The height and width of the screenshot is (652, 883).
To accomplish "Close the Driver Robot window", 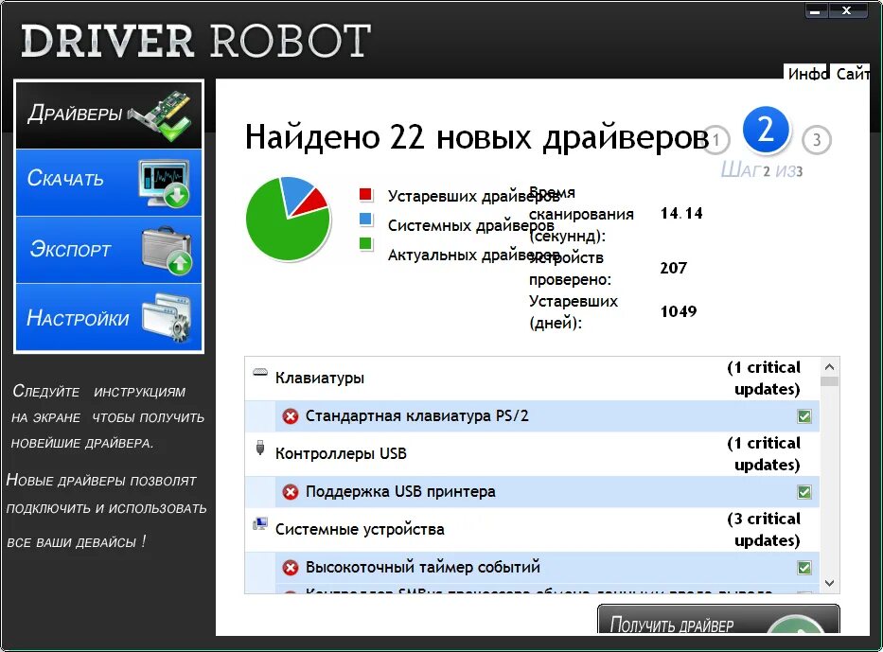I will [x=846, y=10].
